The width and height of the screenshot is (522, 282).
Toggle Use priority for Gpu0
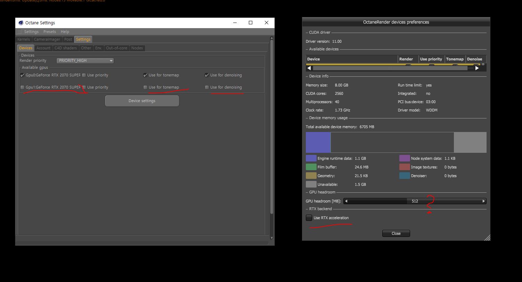point(84,75)
